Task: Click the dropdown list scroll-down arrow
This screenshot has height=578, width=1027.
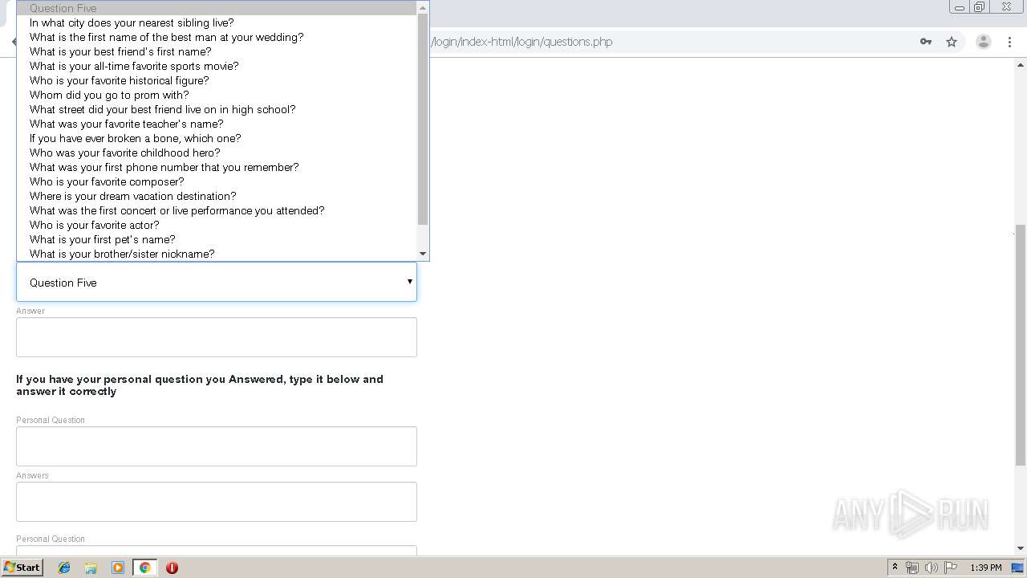Action: (x=423, y=254)
